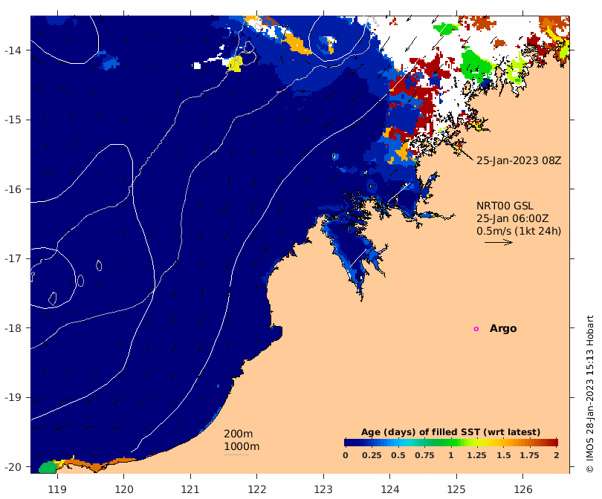Viewport: 602px width, 499px height.
Task: Click the longitude axis label '125'
Action: coord(456,489)
